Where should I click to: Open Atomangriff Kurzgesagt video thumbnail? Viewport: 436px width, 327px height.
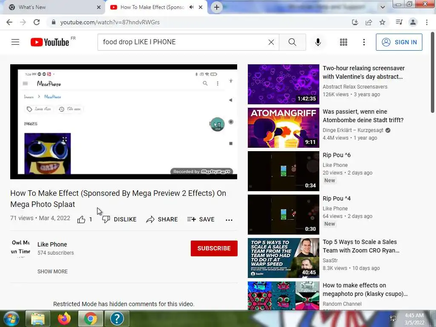click(283, 128)
